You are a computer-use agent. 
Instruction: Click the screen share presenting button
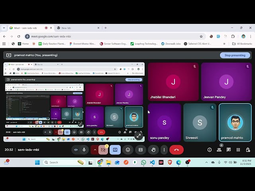115,150
